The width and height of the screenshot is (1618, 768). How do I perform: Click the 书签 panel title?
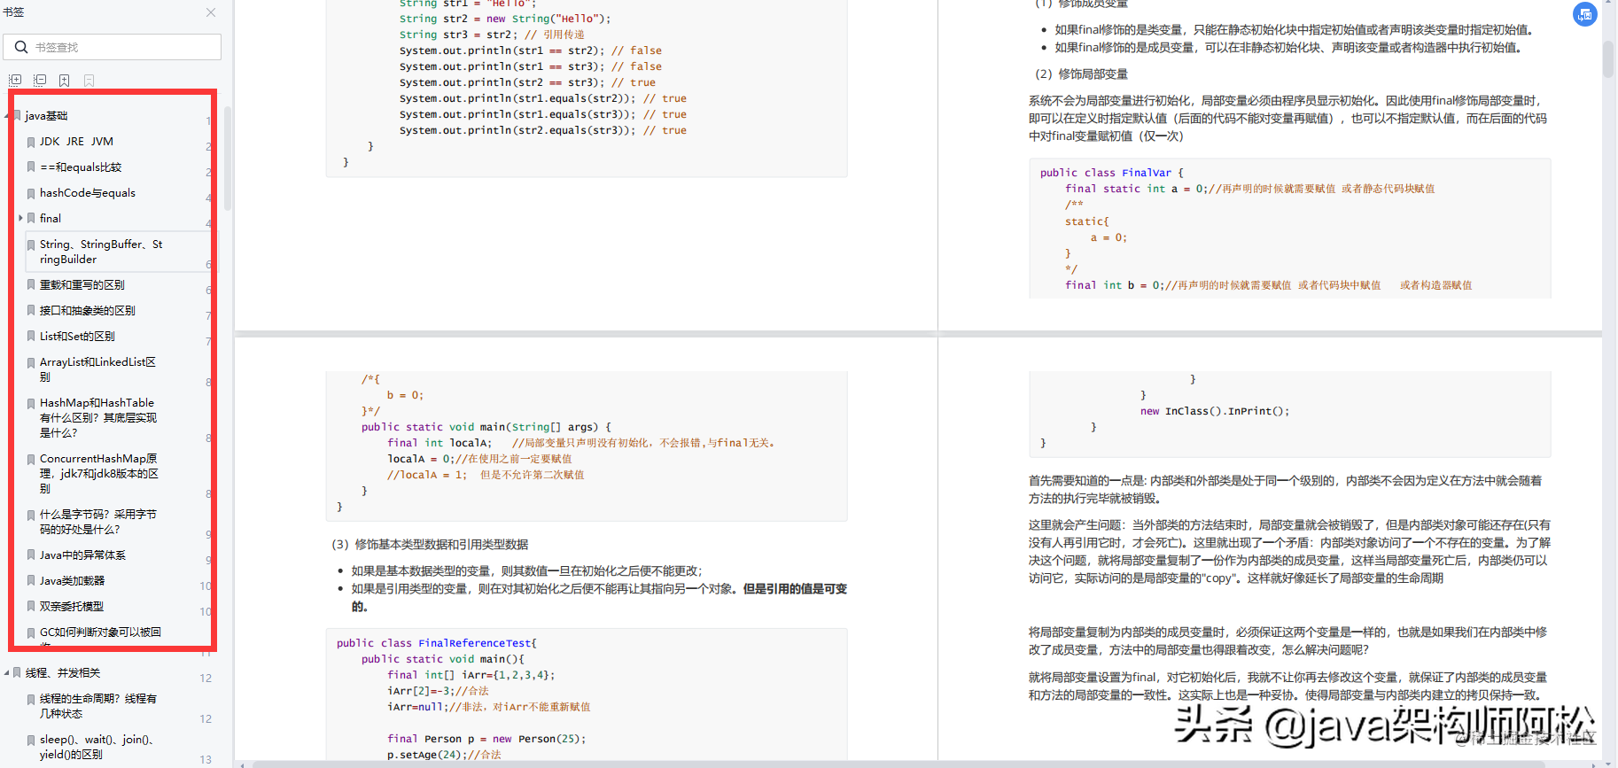13,12
